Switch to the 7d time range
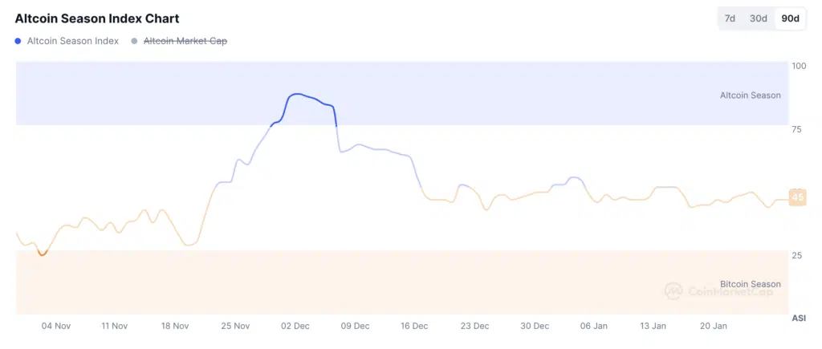 tap(730, 18)
